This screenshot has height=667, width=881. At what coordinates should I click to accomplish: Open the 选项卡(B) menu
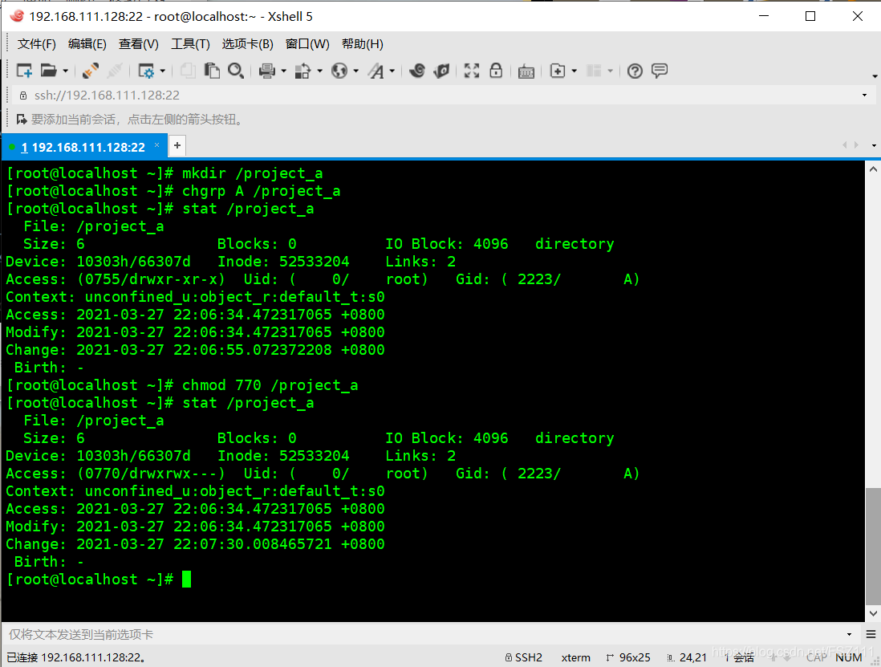[x=247, y=44]
